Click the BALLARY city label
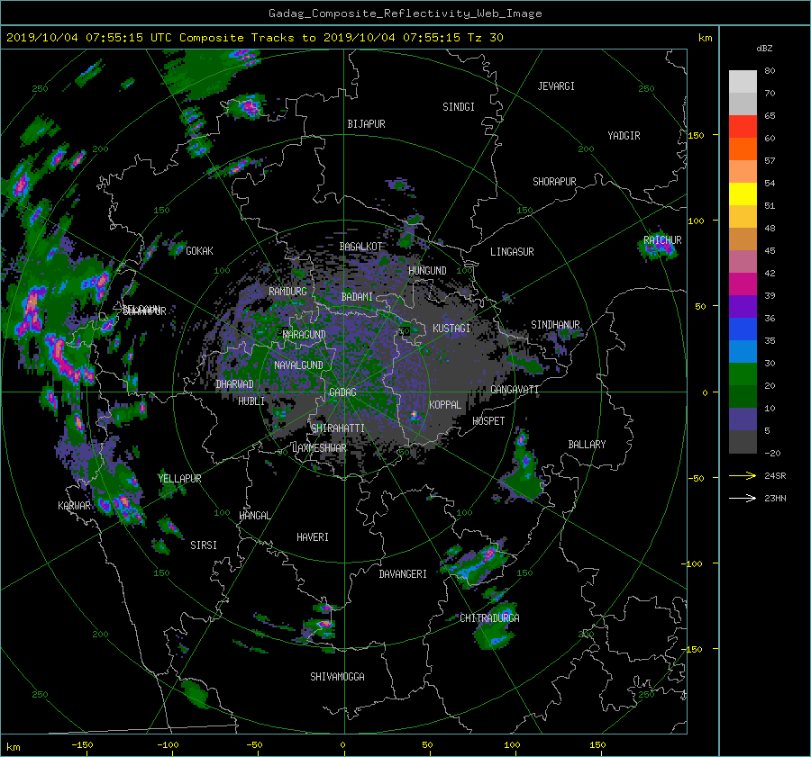The width and height of the screenshot is (811, 757). [587, 445]
